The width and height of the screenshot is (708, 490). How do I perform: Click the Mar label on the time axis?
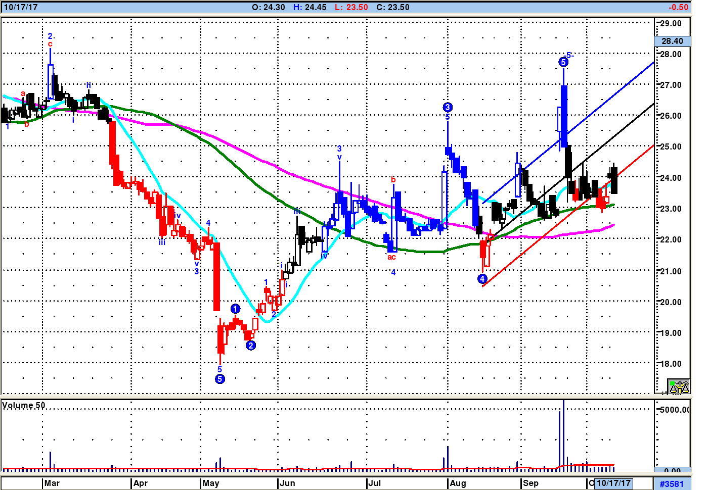(x=52, y=483)
